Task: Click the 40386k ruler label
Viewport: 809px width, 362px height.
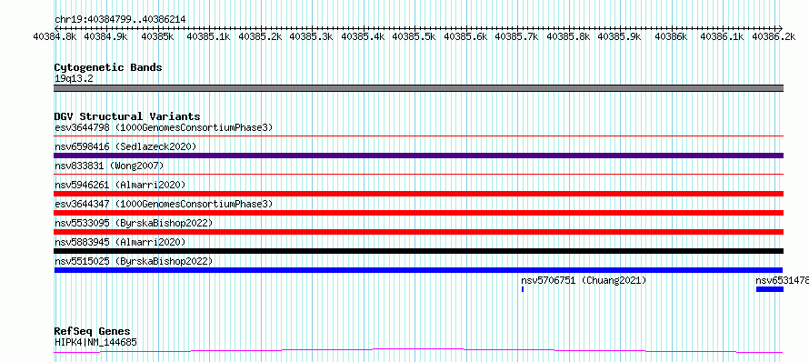Action: click(x=671, y=36)
